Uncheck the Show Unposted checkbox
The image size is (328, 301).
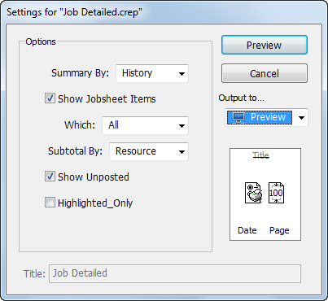click(x=50, y=177)
